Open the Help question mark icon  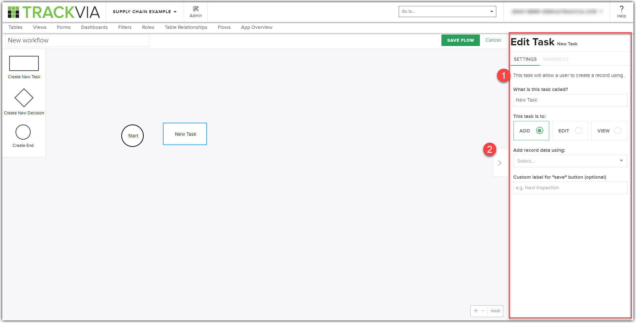pyautogui.click(x=621, y=9)
